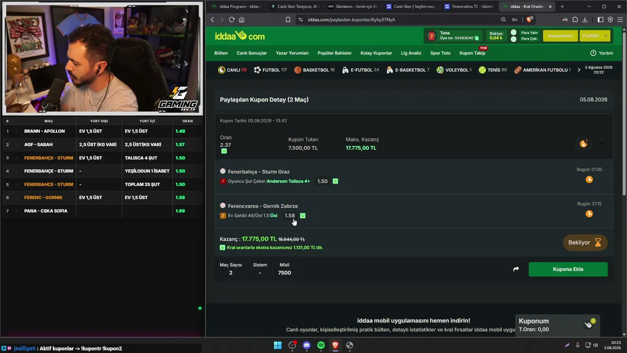The width and height of the screenshot is (627, 353).
Task: Open Kolay Kuponlar menu item
Action: [376, 53]
